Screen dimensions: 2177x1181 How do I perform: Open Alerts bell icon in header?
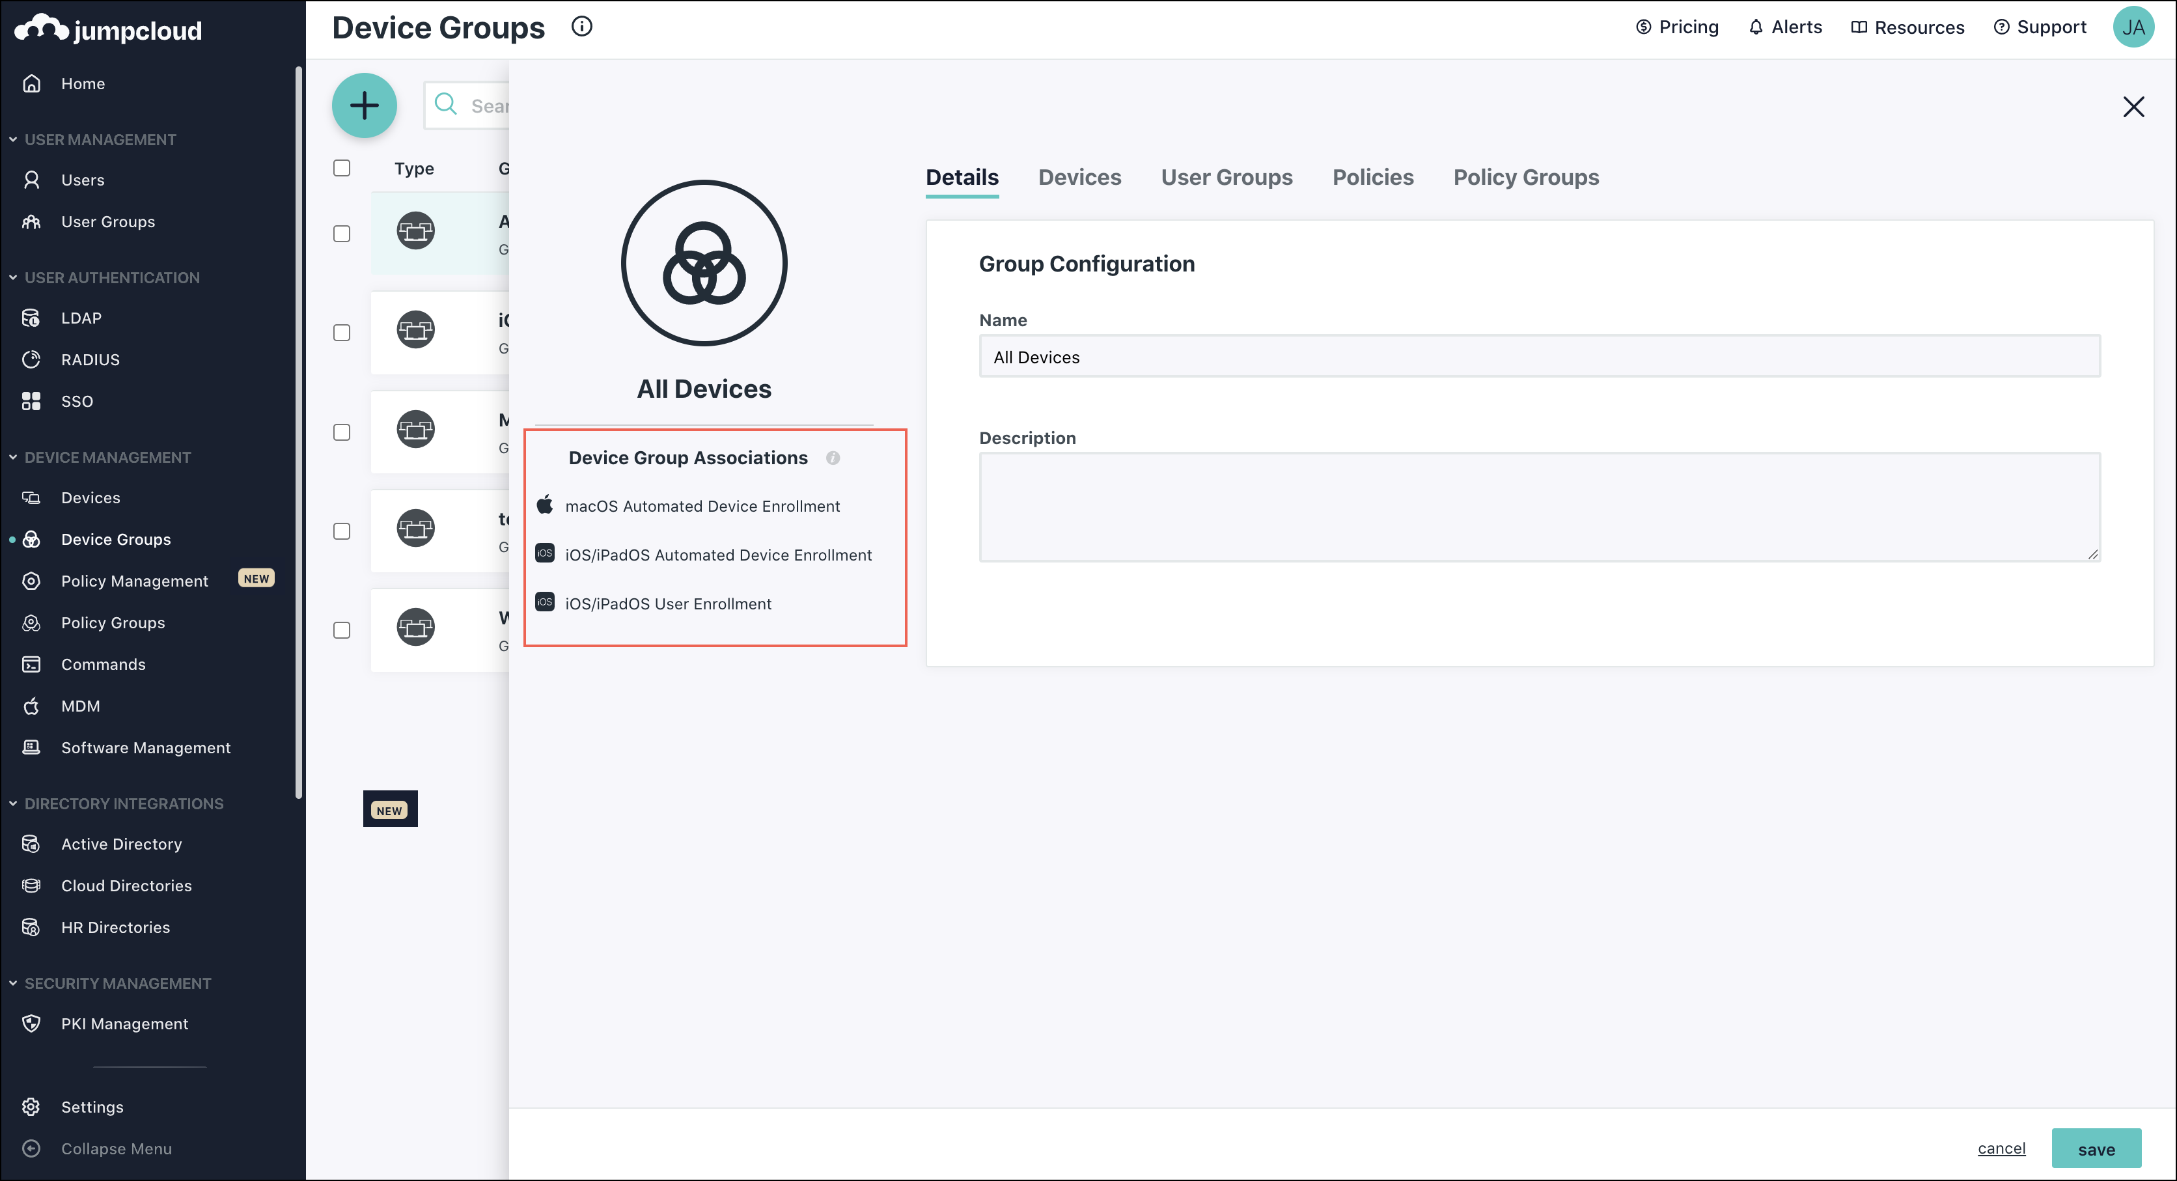[x=1755, y=27]
